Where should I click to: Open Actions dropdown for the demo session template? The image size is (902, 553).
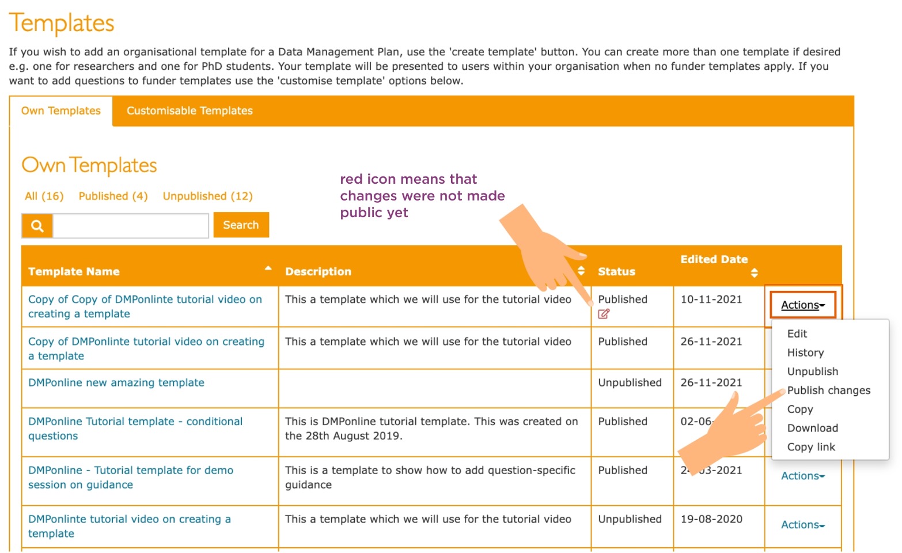802,476
